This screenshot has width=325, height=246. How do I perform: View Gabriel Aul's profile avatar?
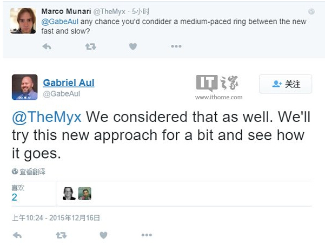[24, 87]
